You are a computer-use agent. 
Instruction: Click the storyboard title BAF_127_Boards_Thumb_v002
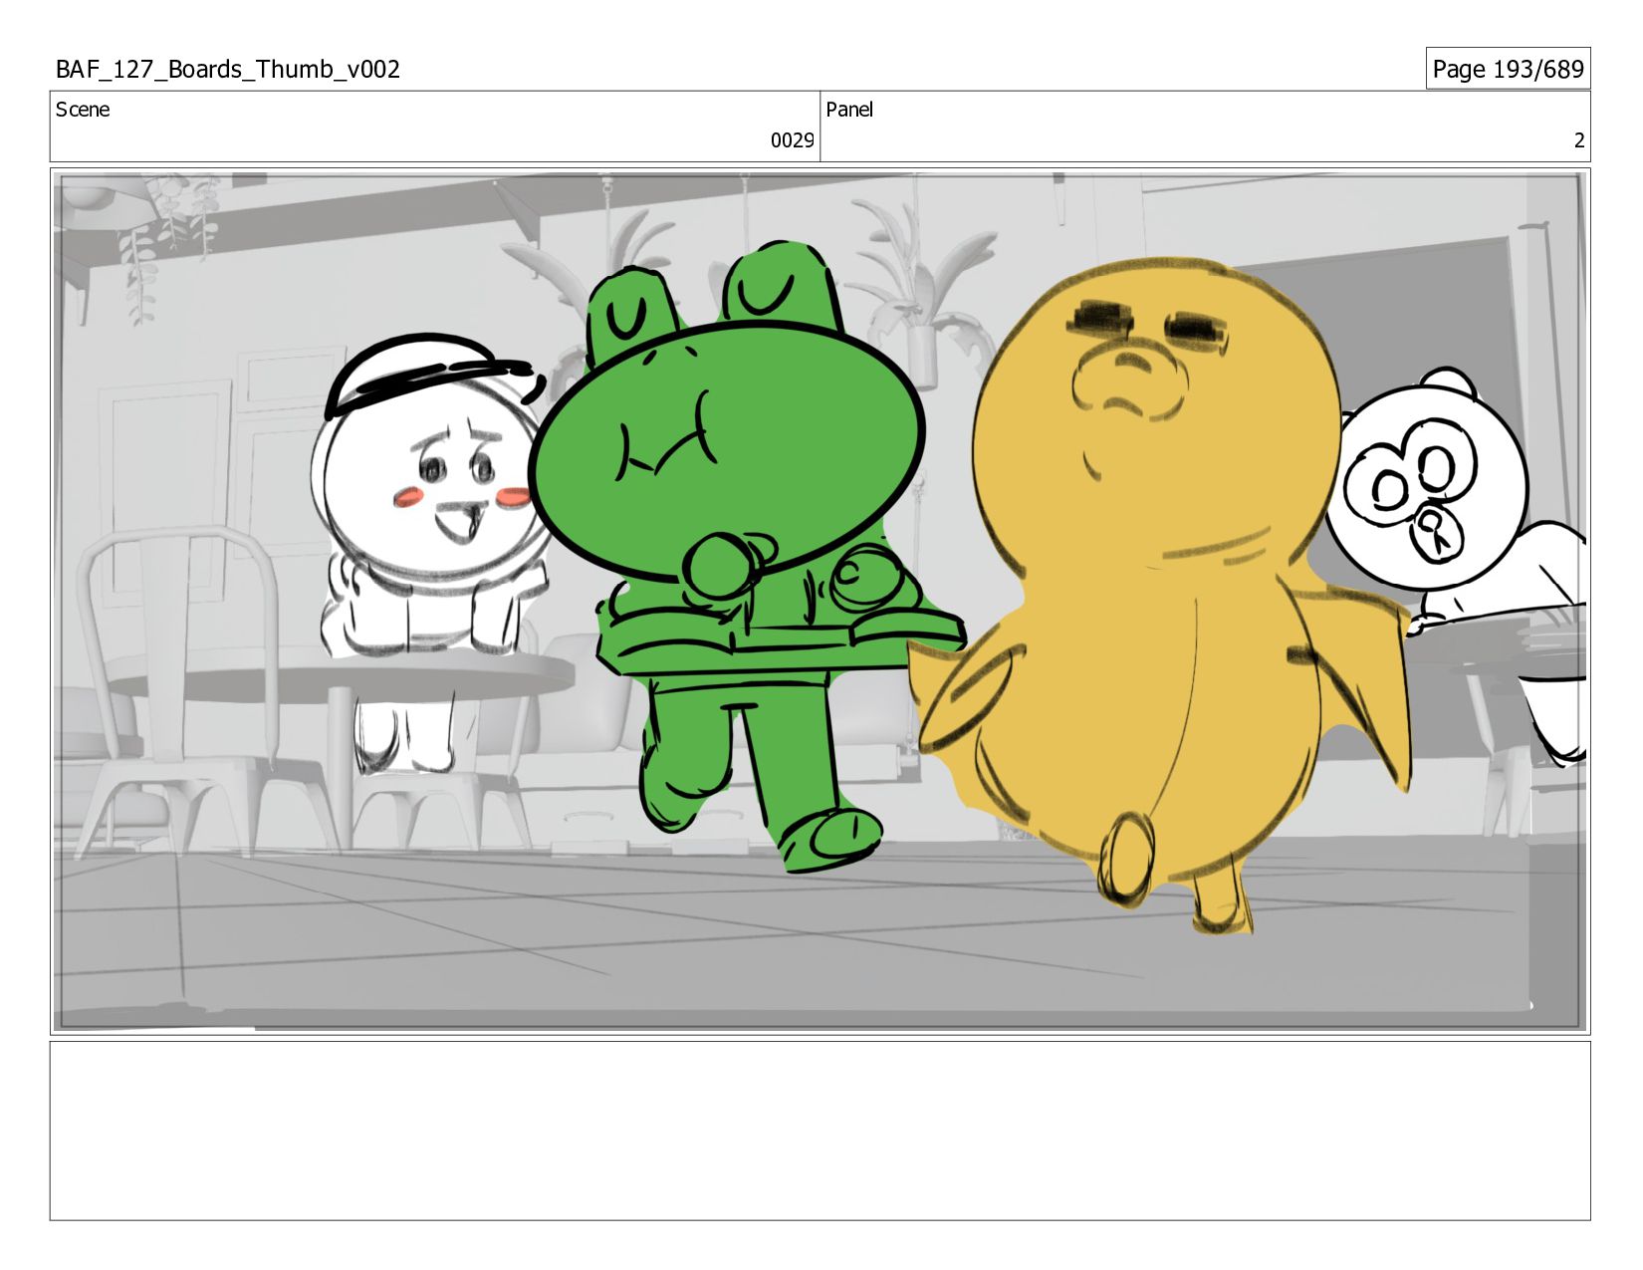coord(228,69)
